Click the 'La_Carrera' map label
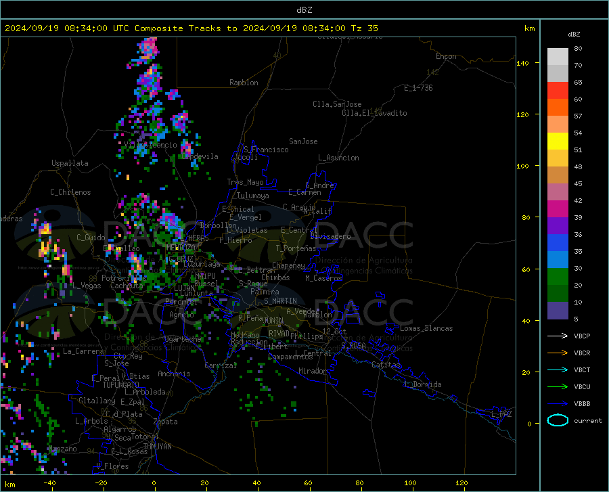This screenshot has width=609, height=492. pyautogui.click(x=83, y=351)
